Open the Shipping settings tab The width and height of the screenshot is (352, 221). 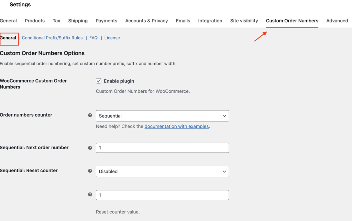tap(78, 21)
